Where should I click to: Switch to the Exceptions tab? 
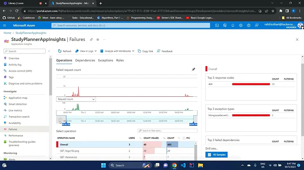(x=106, y=60)
